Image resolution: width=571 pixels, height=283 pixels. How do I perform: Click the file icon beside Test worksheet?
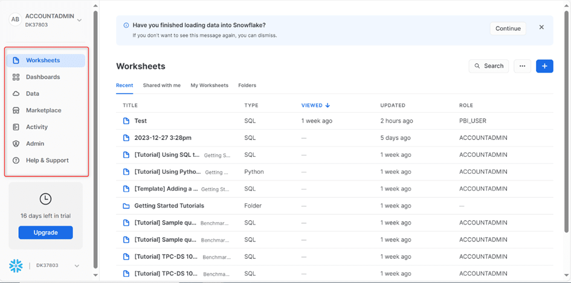[x=126, y=121]
